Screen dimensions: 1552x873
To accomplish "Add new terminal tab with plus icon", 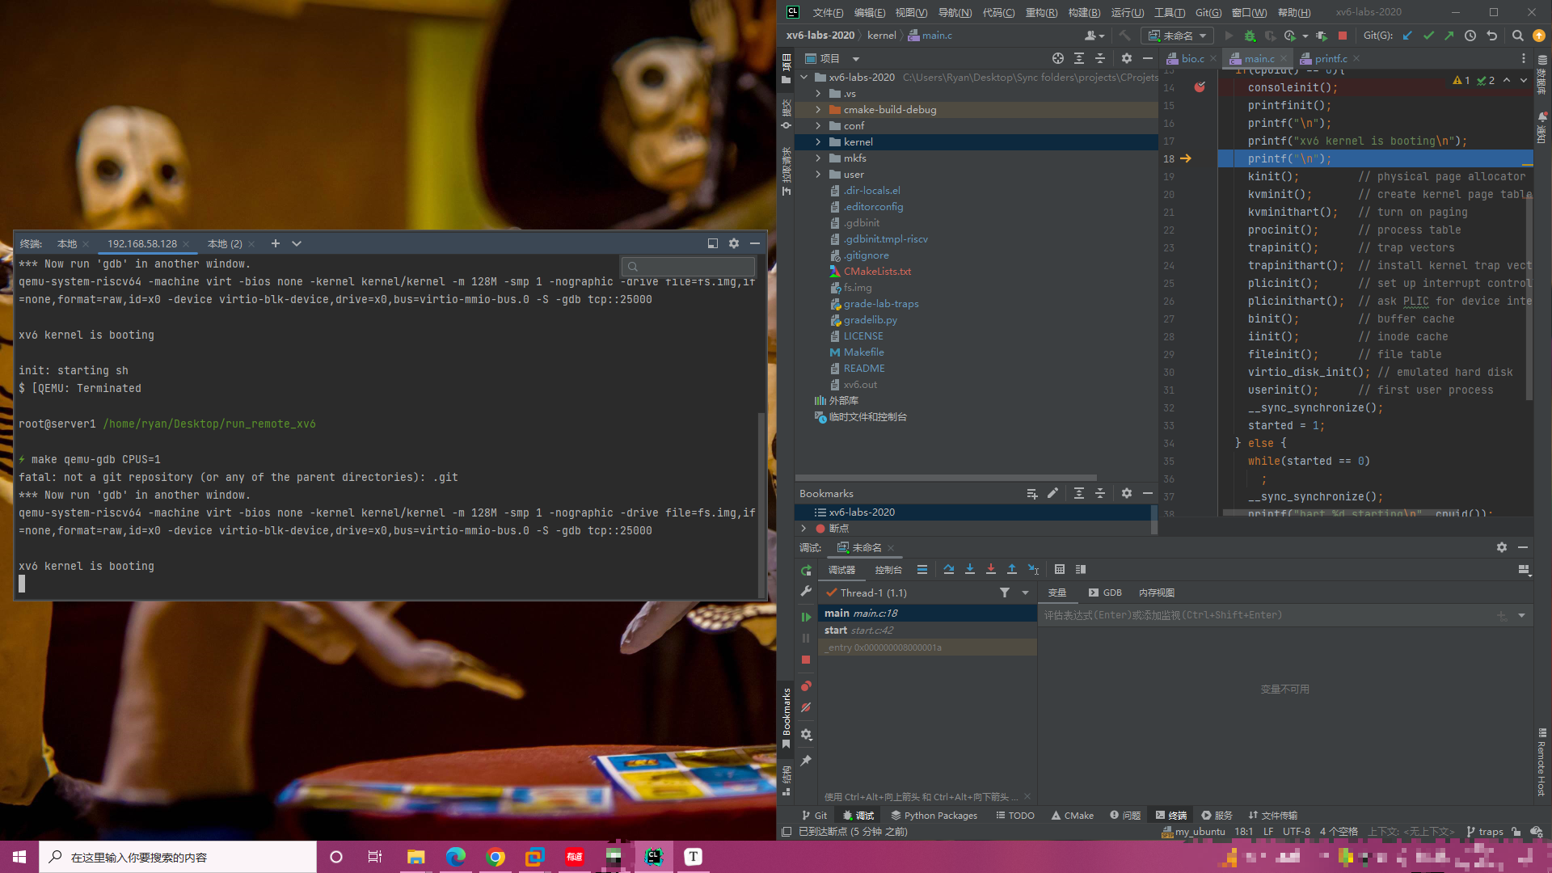I will coord(276,243).
